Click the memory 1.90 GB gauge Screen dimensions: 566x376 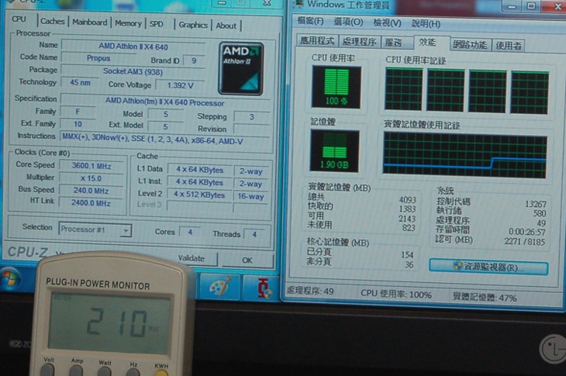point(334,151)
